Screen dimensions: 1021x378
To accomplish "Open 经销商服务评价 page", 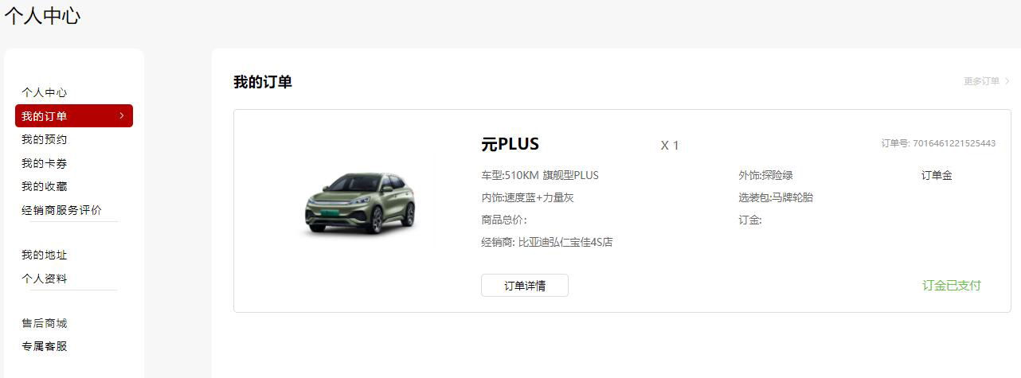I will [x=61, y=210].
